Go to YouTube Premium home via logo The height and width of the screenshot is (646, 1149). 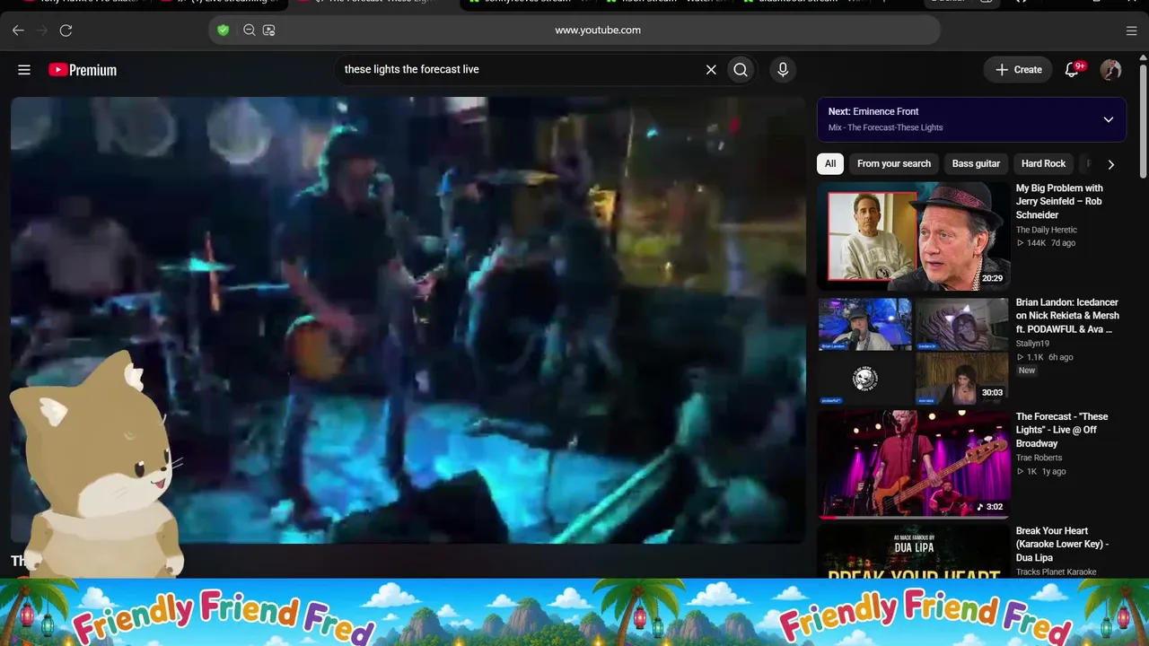[x=83, y=70]
